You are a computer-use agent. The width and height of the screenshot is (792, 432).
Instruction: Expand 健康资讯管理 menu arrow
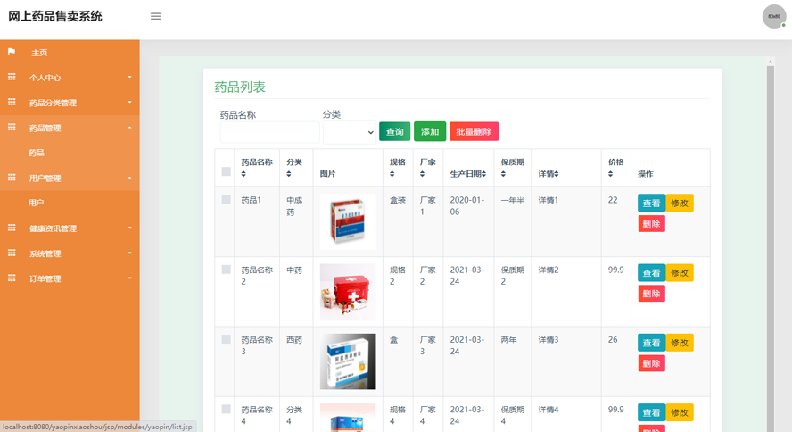(x=130, y=228)
